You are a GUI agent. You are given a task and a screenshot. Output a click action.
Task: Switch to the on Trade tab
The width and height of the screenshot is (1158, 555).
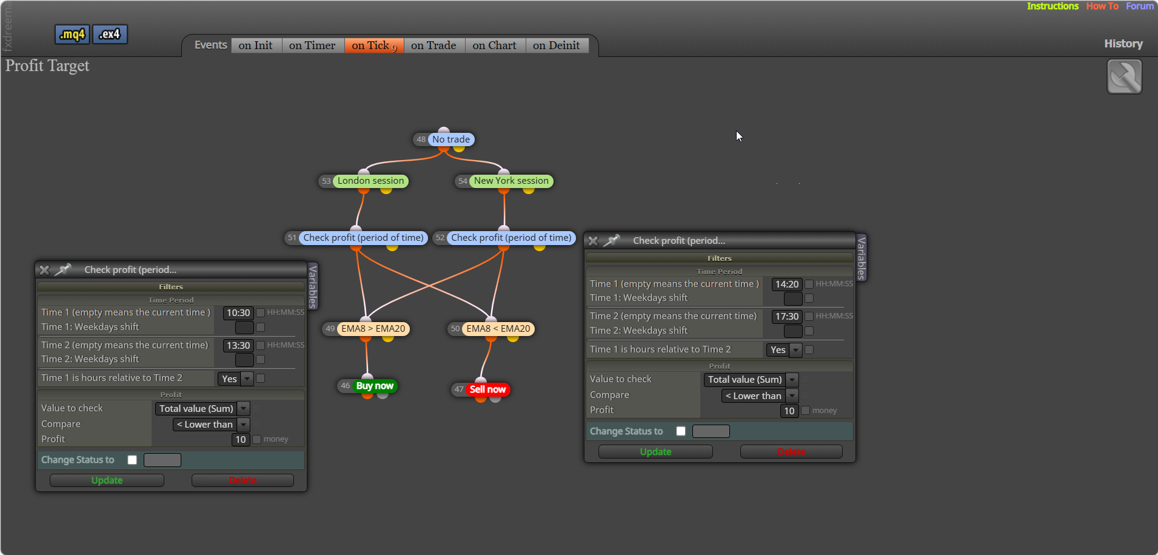tap(433, 45)
